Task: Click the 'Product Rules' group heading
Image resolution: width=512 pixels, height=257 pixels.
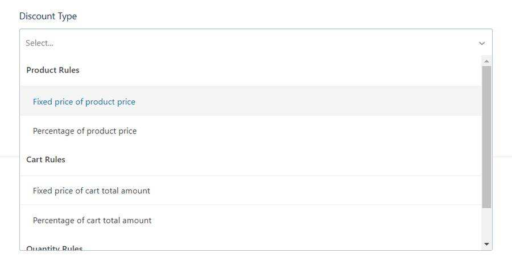Action: (53, 70)
